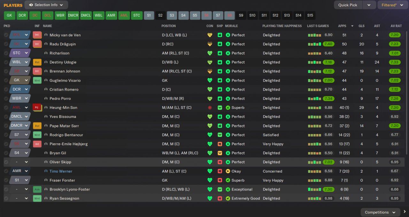Open the Competitions dropdown
The width and height of the screenshot is (409, 217).
click(380, 212)
